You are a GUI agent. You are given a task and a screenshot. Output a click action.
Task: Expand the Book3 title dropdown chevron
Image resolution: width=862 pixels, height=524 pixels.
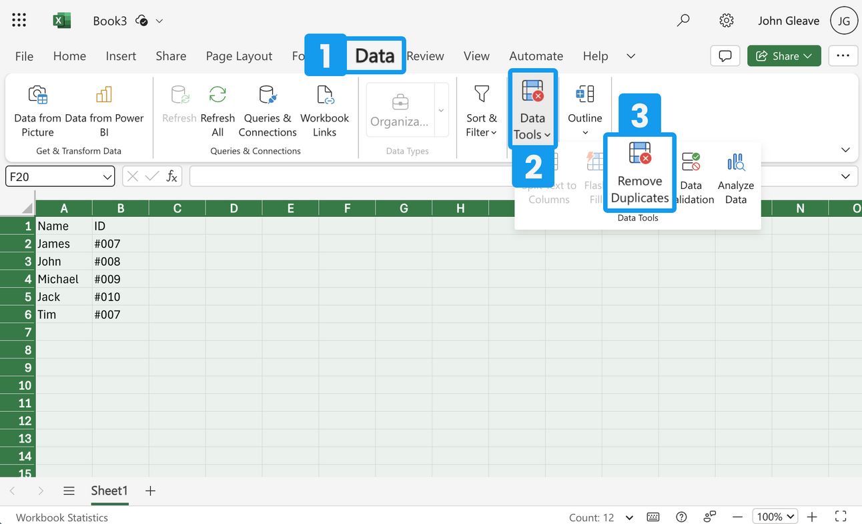click(x=159, y=21)
